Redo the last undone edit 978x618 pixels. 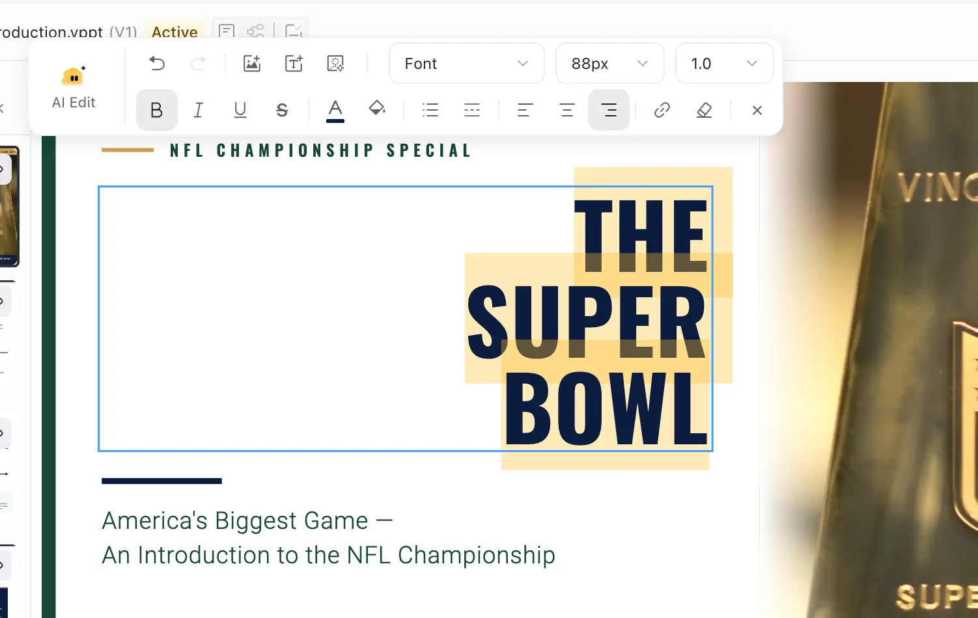(x=199, y=63)
